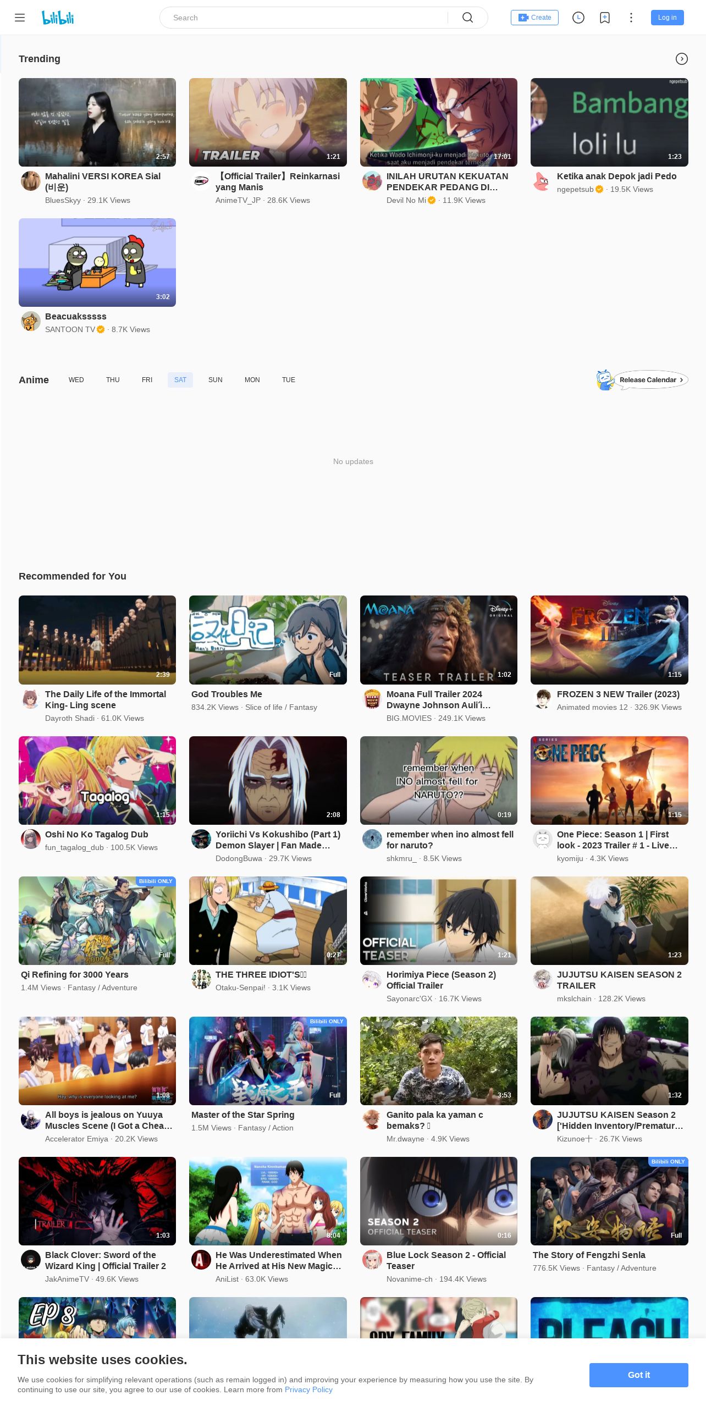Viewport: 706px width, 1412px height.
Task: Play INILAH URUTAN KEKUATAN PENDEKAR thumbnail
Action: 439,122
